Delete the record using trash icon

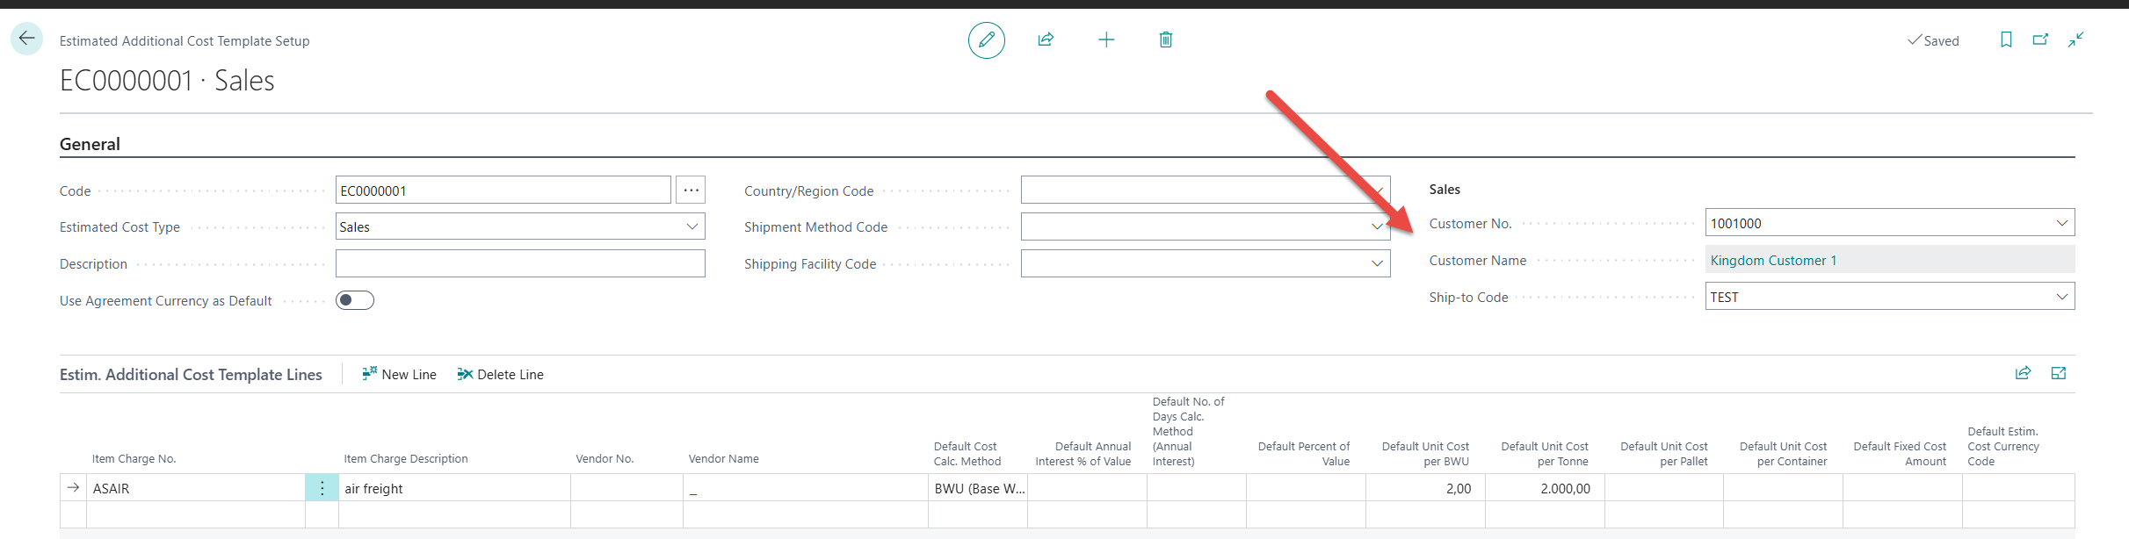[1166, 40]
